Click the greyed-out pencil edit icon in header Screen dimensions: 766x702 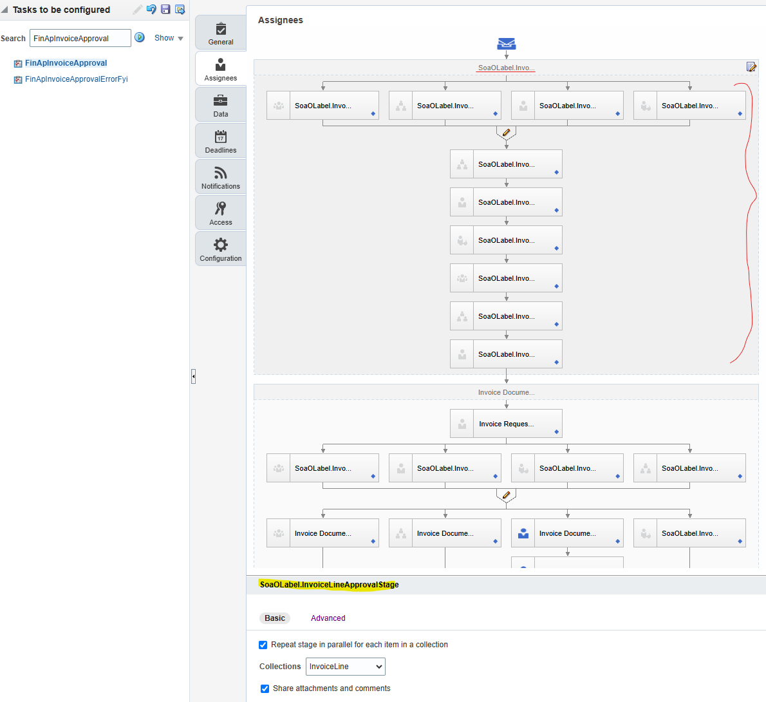(138, 9)
